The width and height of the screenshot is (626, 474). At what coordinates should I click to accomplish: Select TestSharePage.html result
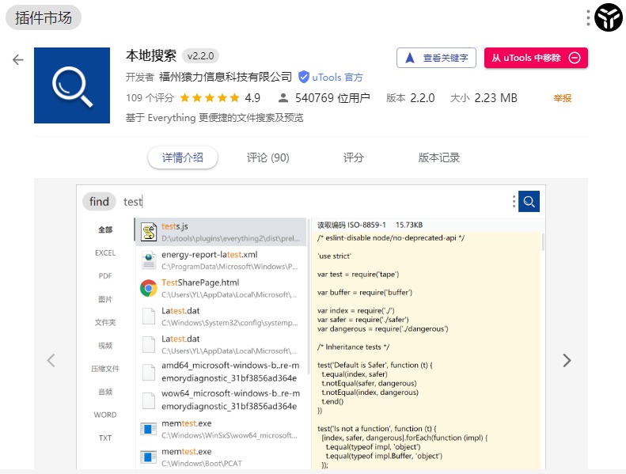click(x=221, y=288)
